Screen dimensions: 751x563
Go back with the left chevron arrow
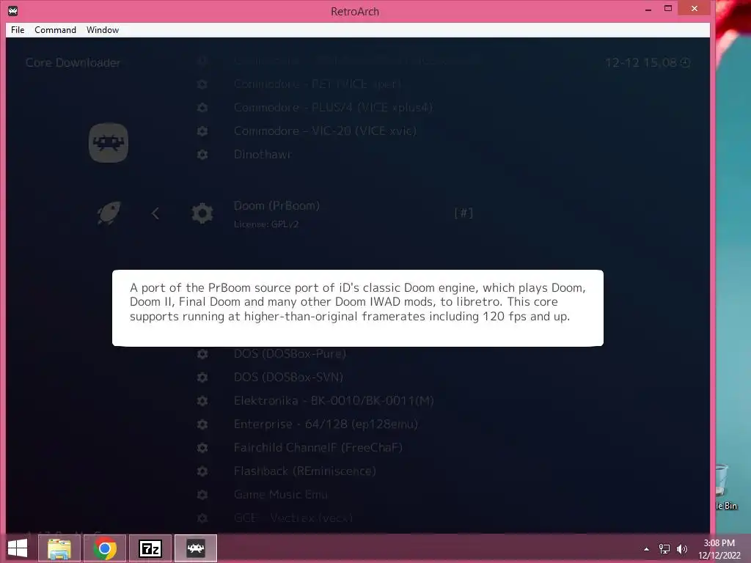click(155, 213)
